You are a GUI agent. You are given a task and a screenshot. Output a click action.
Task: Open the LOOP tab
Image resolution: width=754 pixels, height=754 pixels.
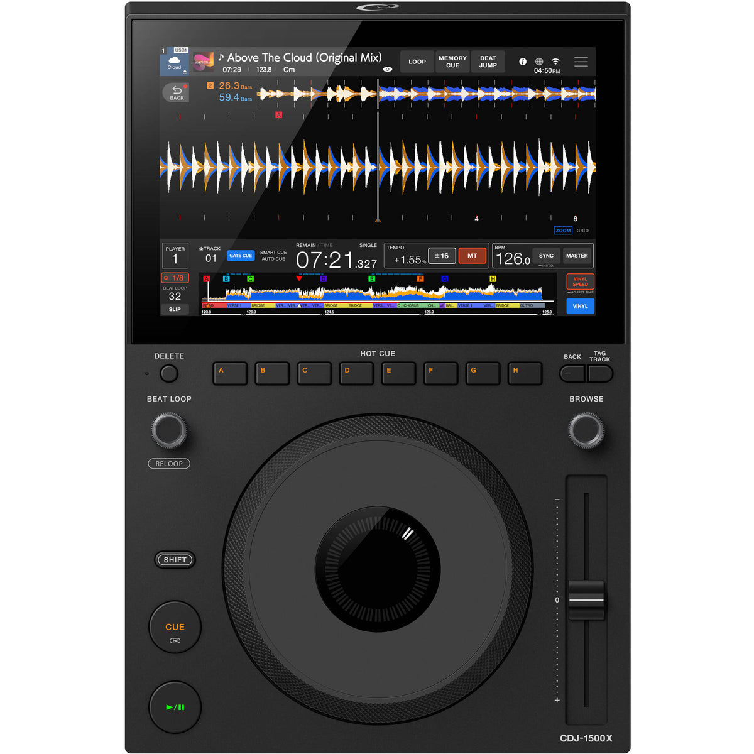(x=417, y=62)
